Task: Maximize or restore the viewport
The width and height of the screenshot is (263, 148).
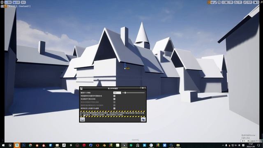Action: click(x=262, y=2)
